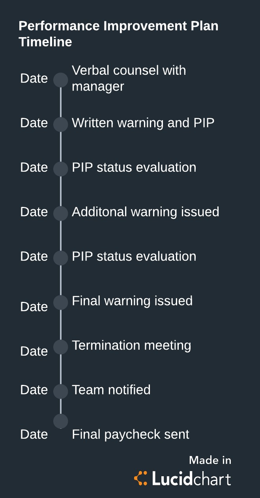This screenshot has height=498, width=260.
Task: Click the Made in text
Action: pyautogui.click(x=210, y=460)
